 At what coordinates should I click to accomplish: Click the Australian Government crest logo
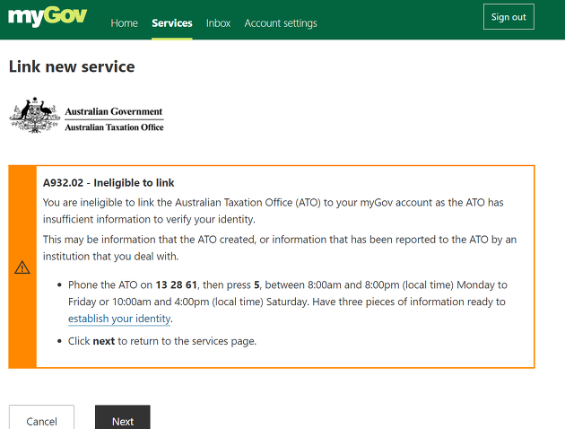[35, 115]
